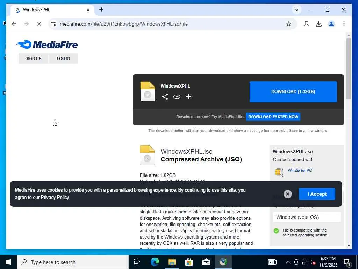Click the SIGN UP button

pyautogui.click(x=33, y=58)
